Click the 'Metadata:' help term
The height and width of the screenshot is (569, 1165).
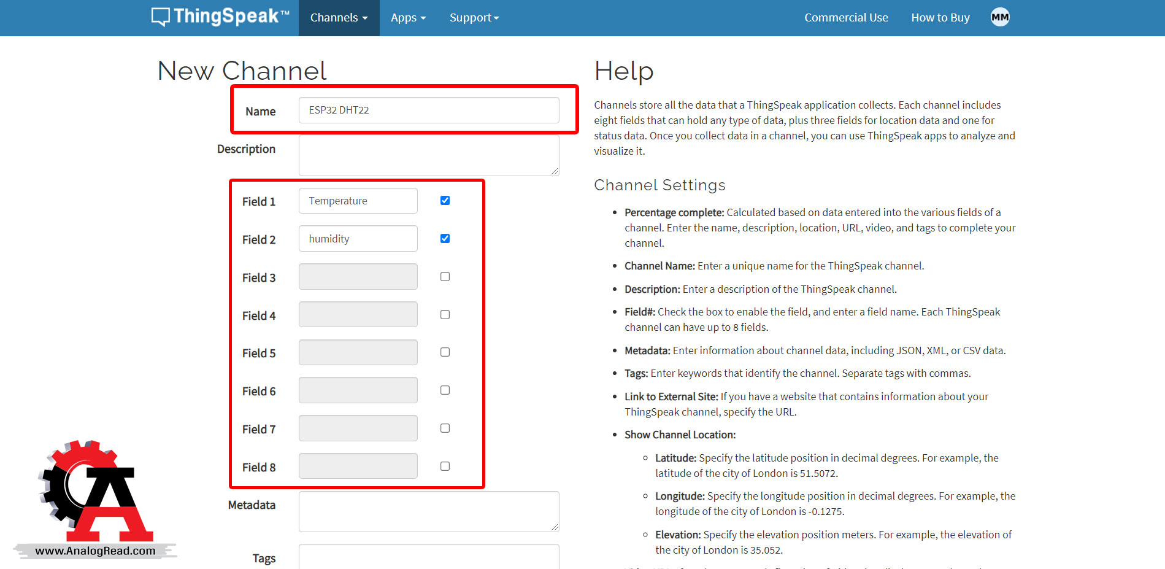click(x=647, y=350)
